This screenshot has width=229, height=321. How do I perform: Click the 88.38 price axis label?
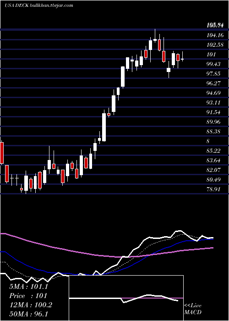coord(213,132)
